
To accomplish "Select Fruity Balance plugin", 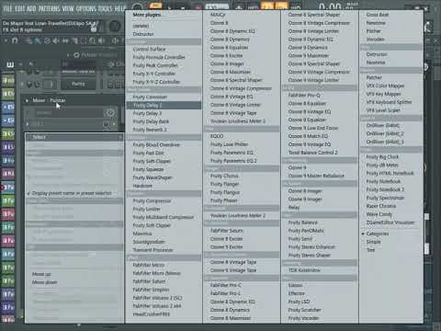I will [303, 223].
